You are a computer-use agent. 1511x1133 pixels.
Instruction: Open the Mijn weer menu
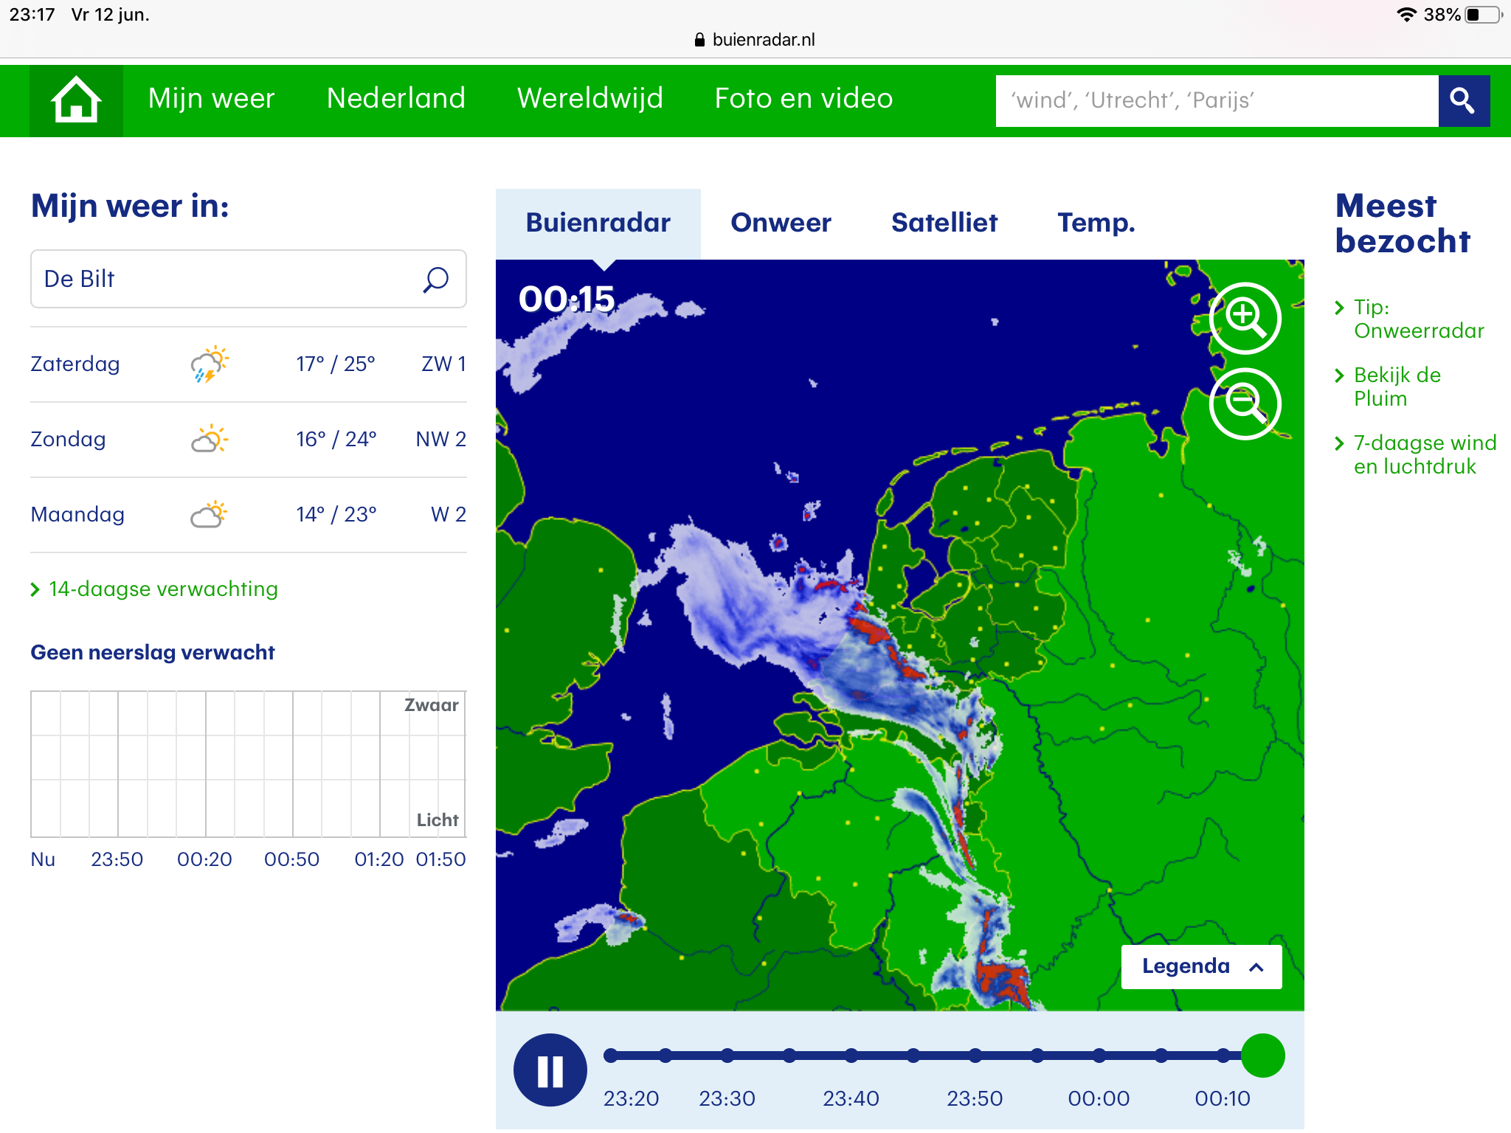click(211, 98)
